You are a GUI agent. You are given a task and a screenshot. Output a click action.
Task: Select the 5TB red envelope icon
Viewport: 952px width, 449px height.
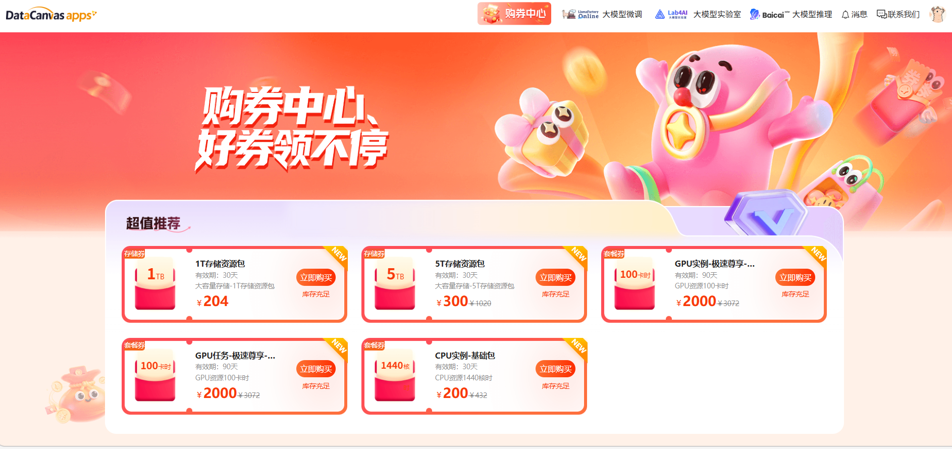click(x=395, y=283)
